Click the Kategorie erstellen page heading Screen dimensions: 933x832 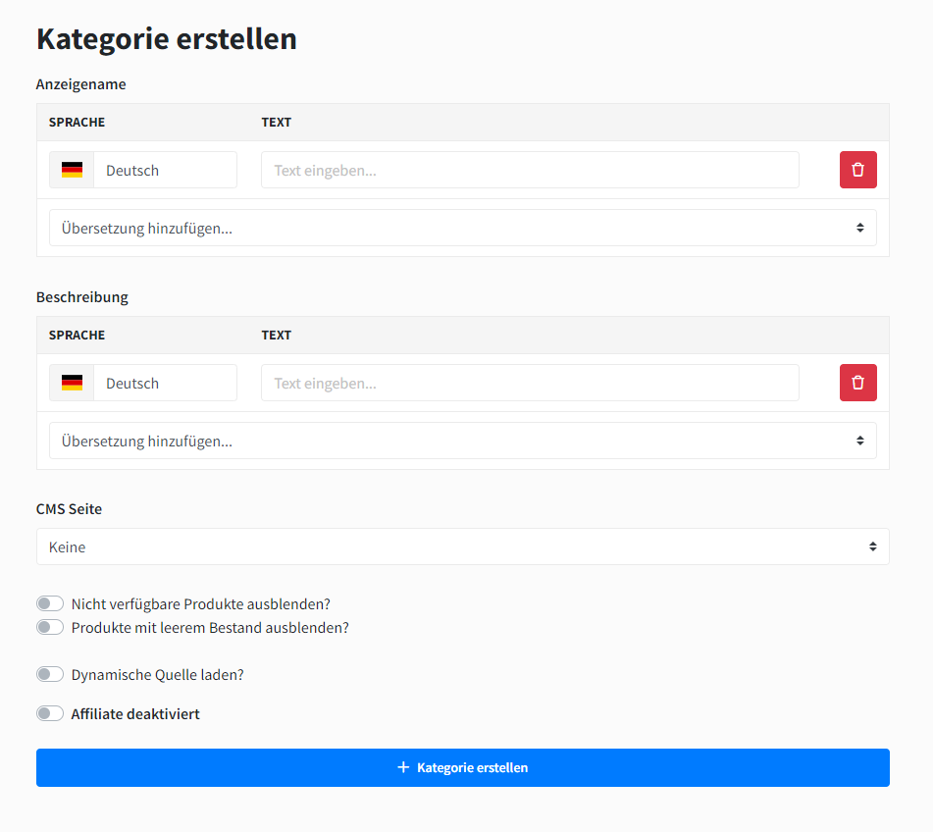point(167,39)
